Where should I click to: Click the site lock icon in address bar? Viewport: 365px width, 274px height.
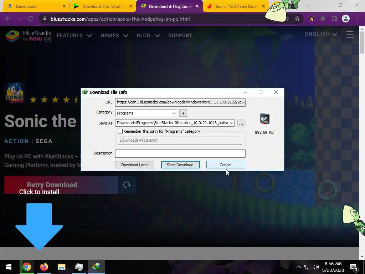coord(45,19)
